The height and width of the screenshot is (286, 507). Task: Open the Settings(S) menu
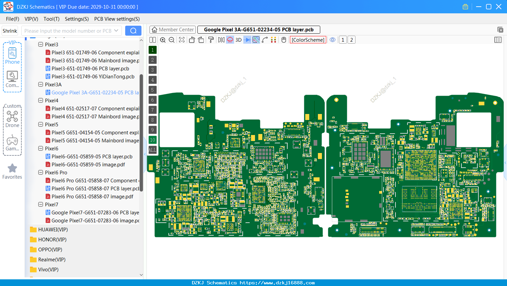[x=77, y=19]
